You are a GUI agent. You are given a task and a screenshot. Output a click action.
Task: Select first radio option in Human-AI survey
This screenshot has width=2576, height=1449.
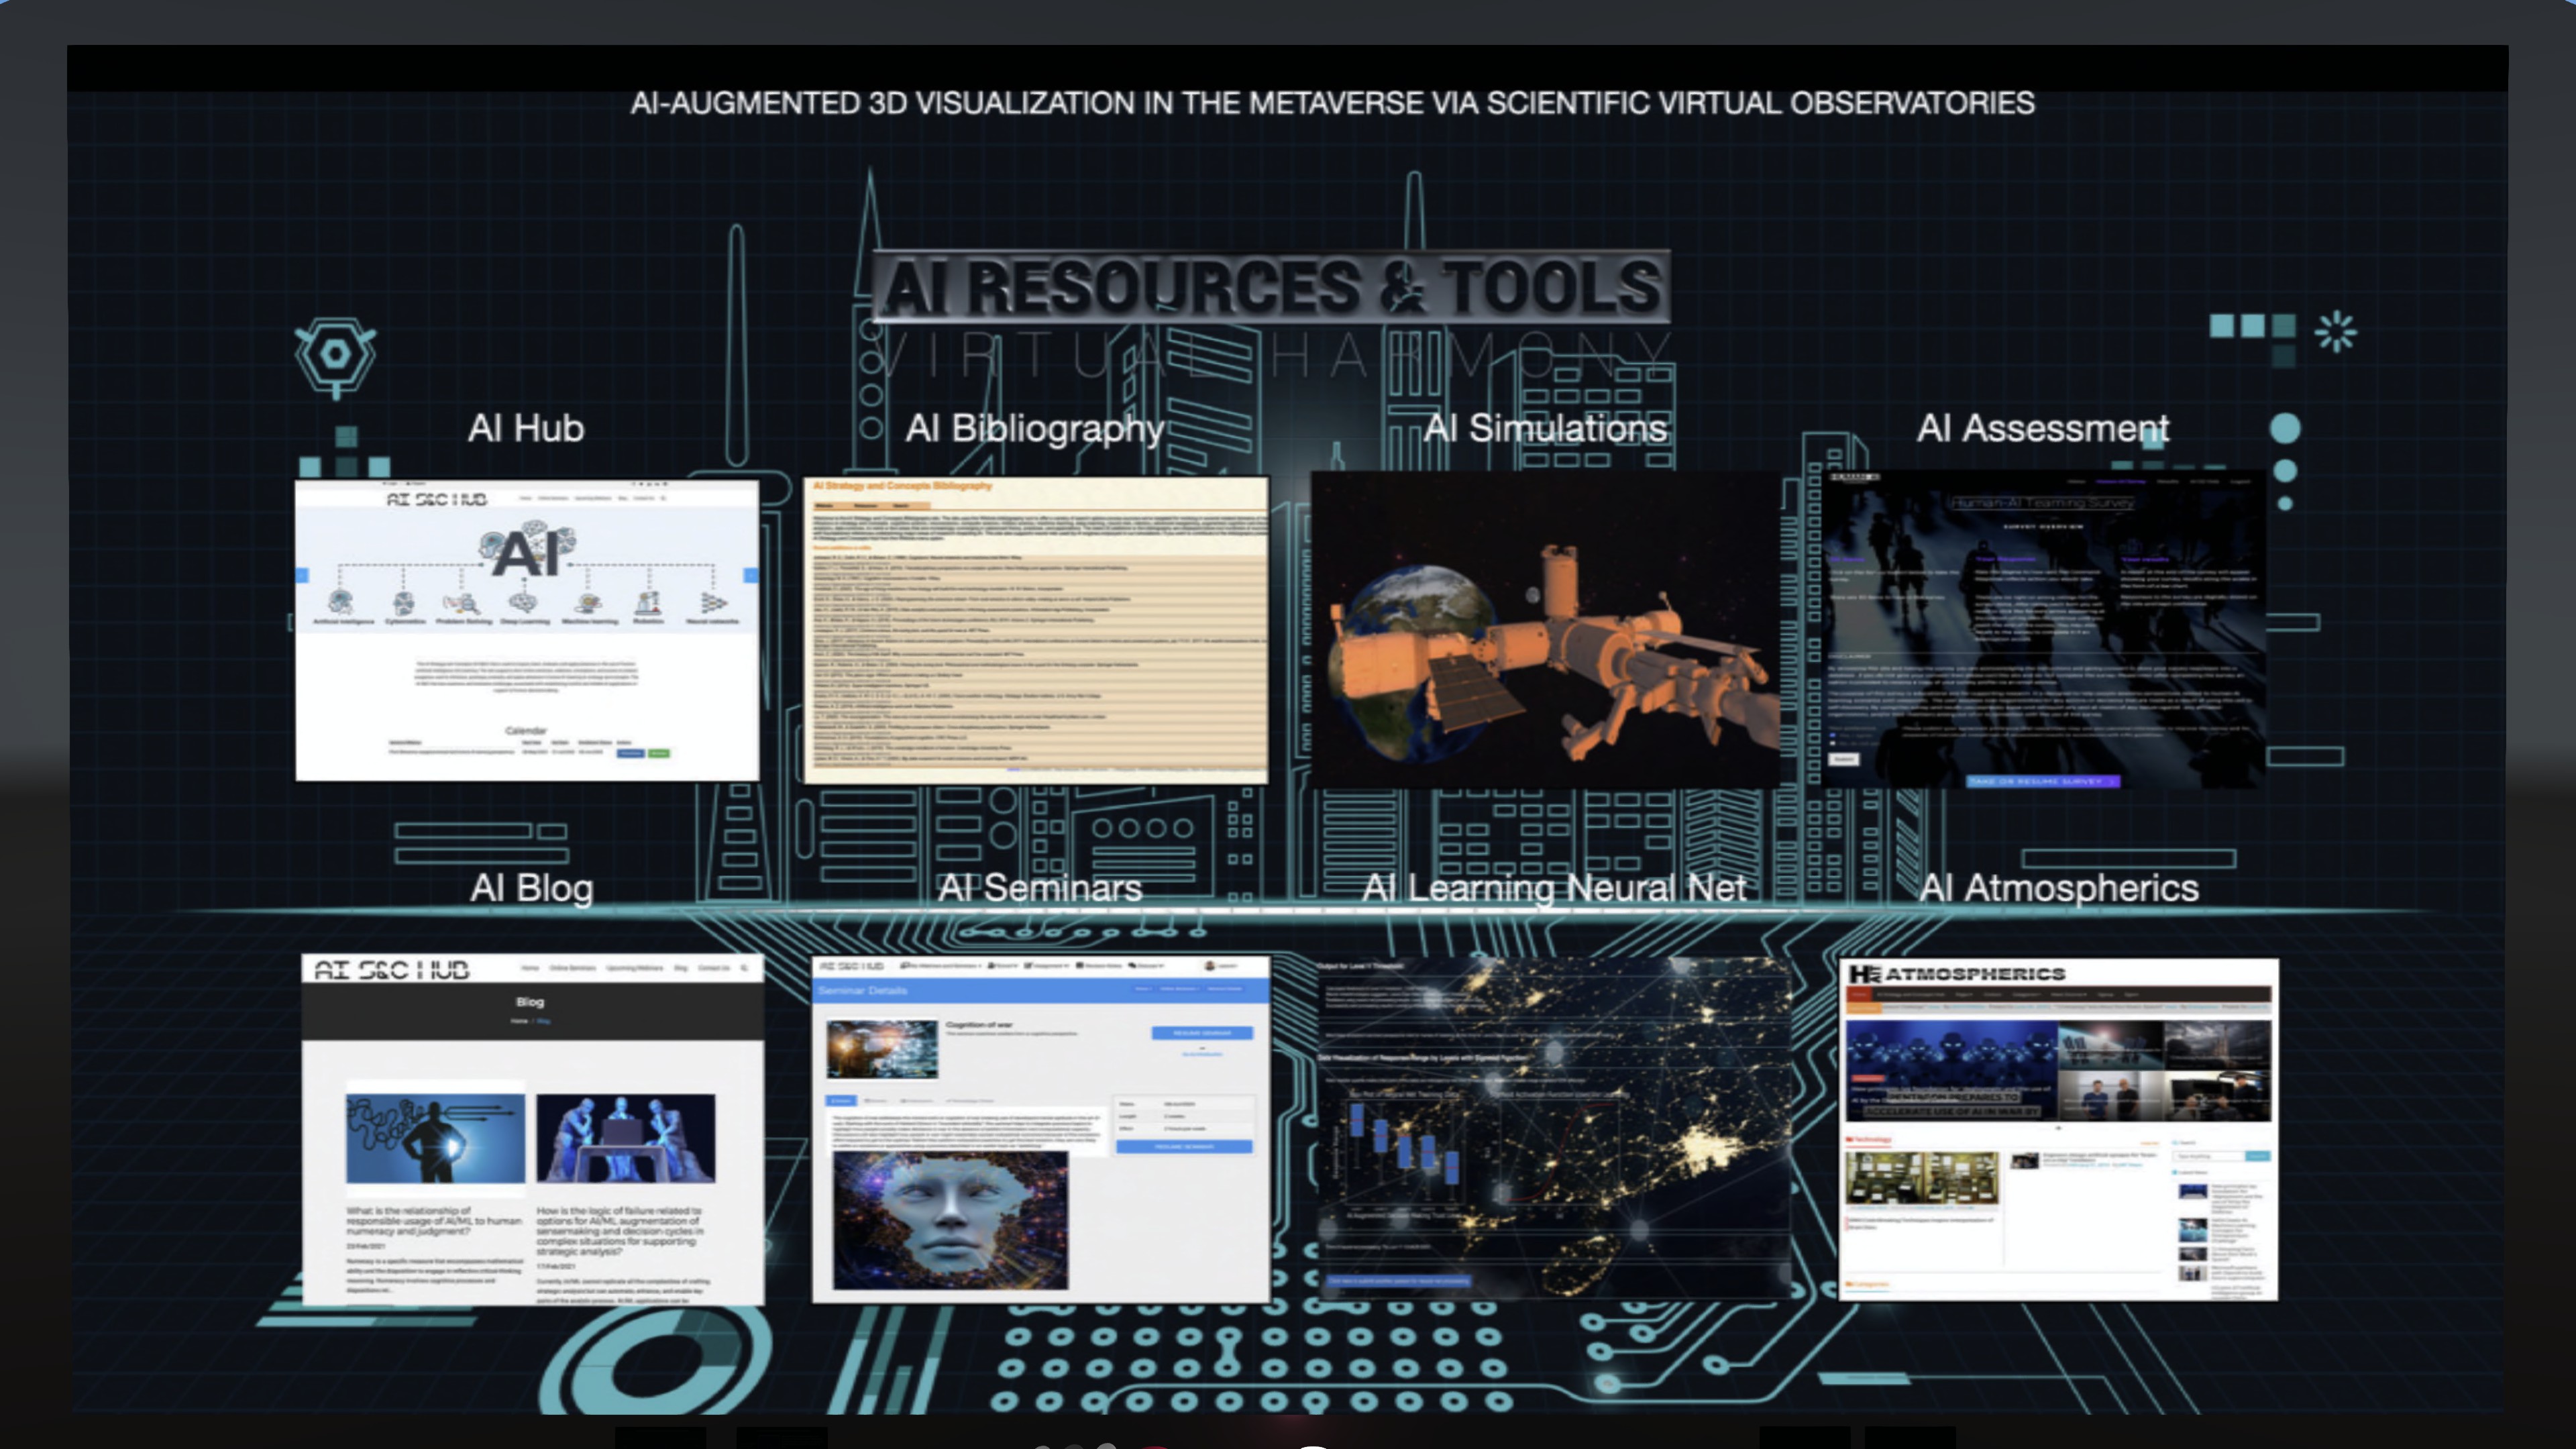click(1832, 735)
